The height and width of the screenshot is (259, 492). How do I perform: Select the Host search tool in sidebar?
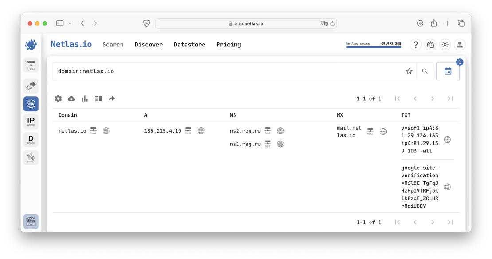[31, 65]
